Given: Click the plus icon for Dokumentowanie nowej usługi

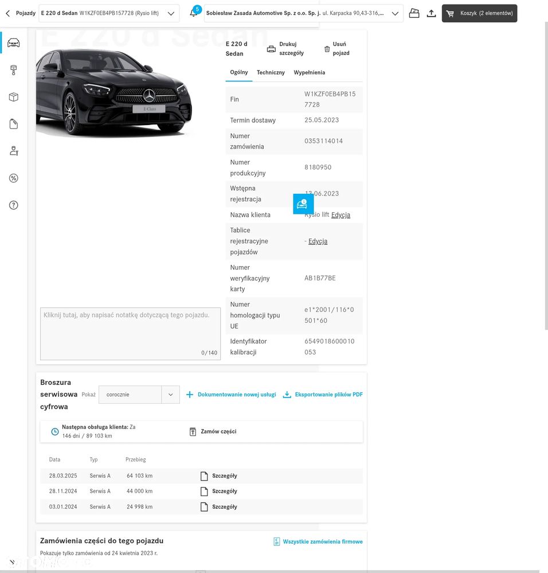Looking at the screenshot, I should click(190, 395).
